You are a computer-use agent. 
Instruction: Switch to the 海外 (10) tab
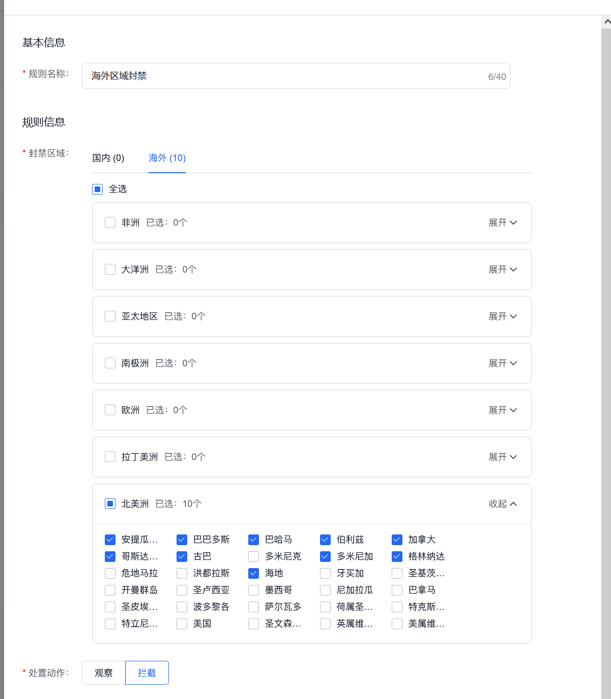pos(167,158)
